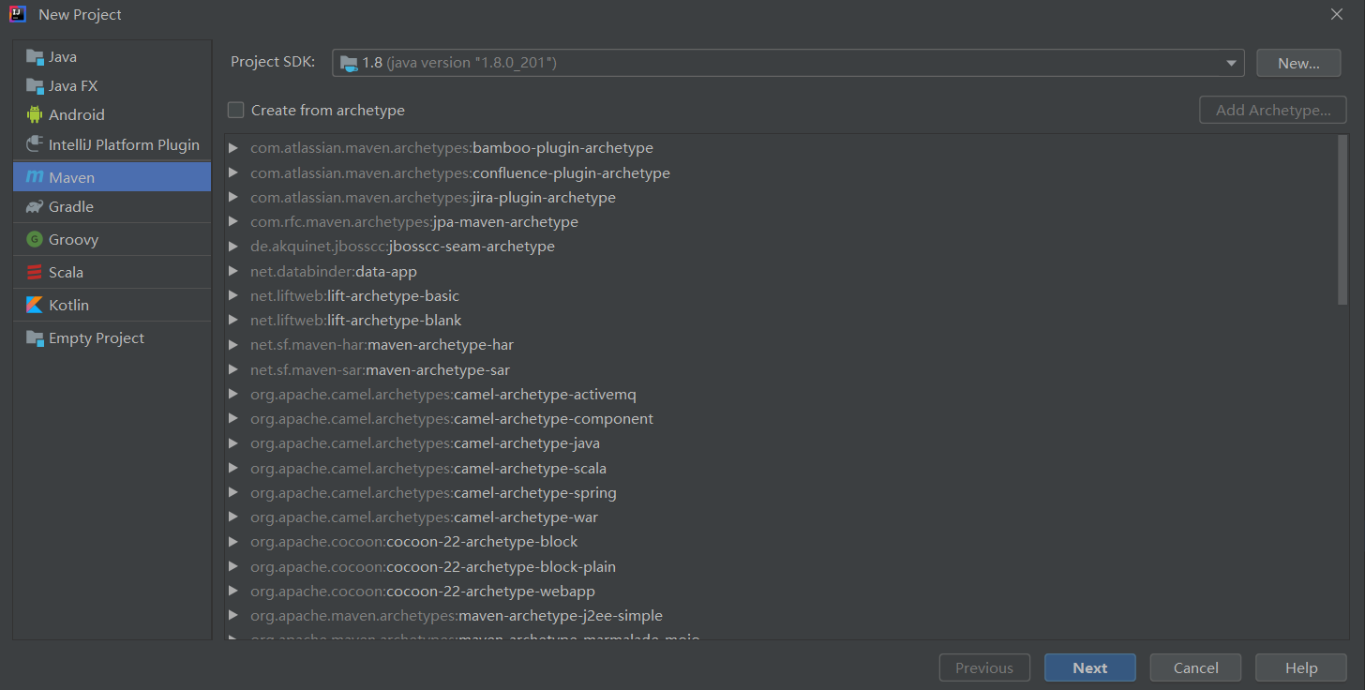Click the Next button

[x=1089, y=667]
